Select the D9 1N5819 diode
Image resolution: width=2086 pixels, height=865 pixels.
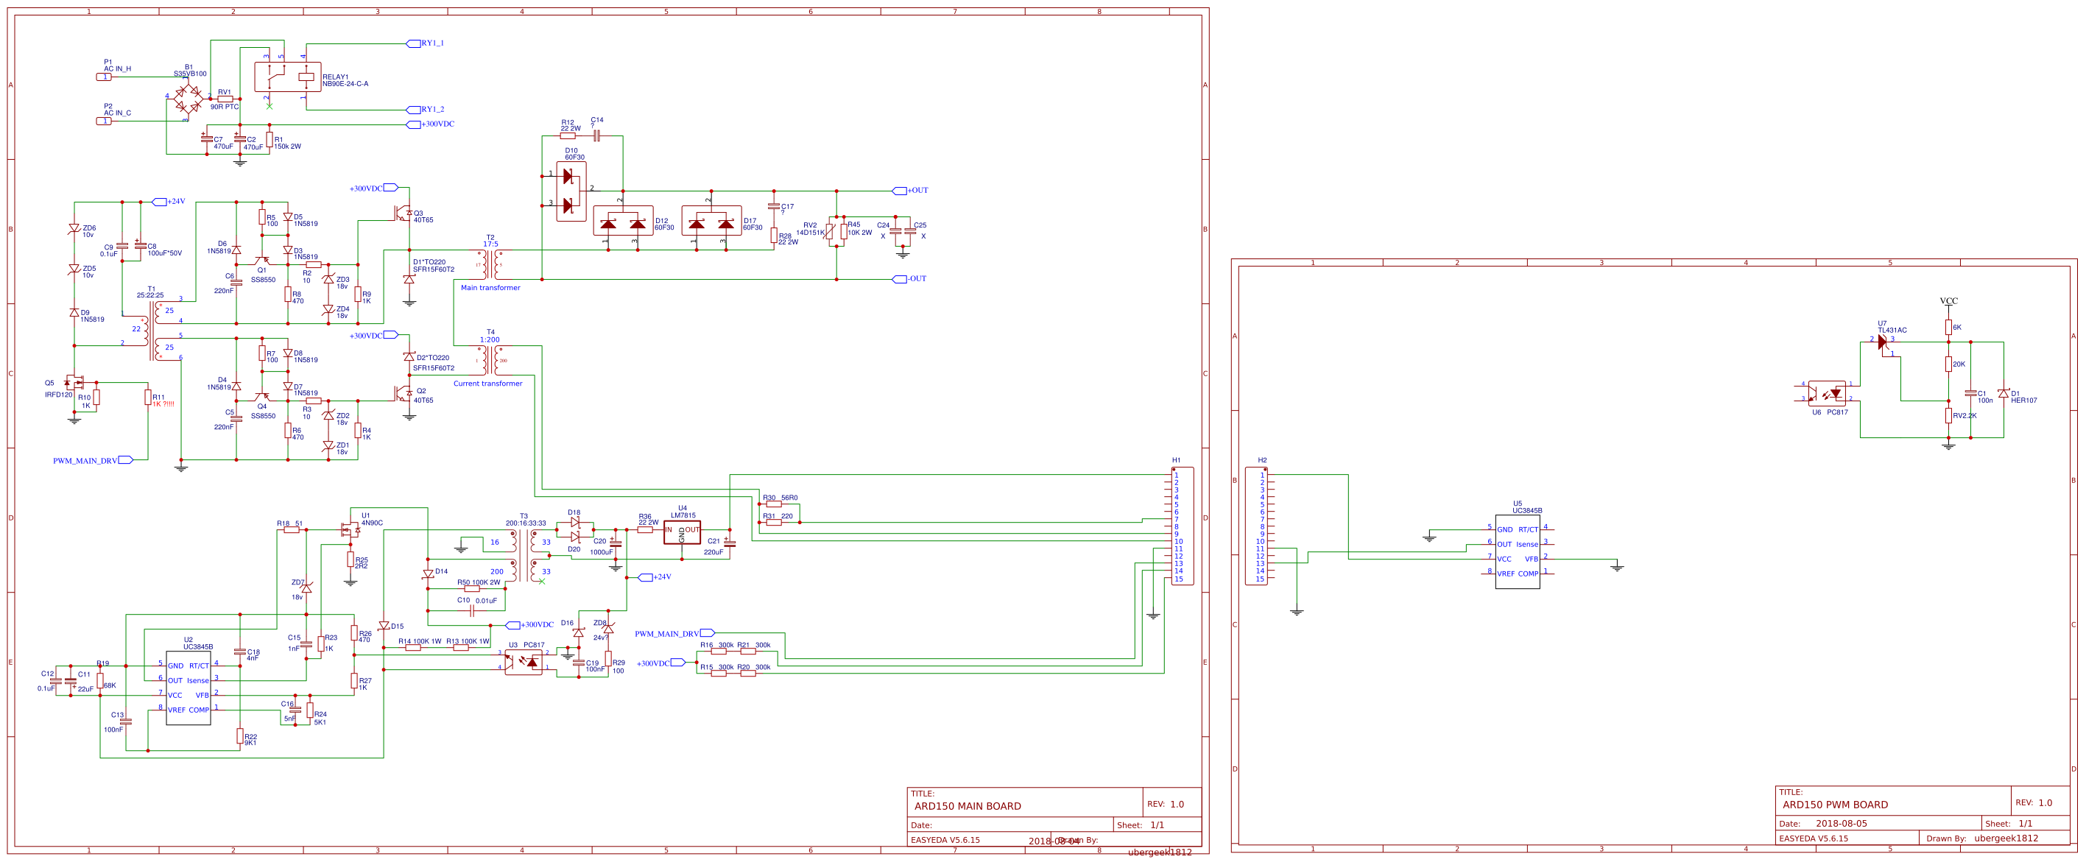coord(74,313)
